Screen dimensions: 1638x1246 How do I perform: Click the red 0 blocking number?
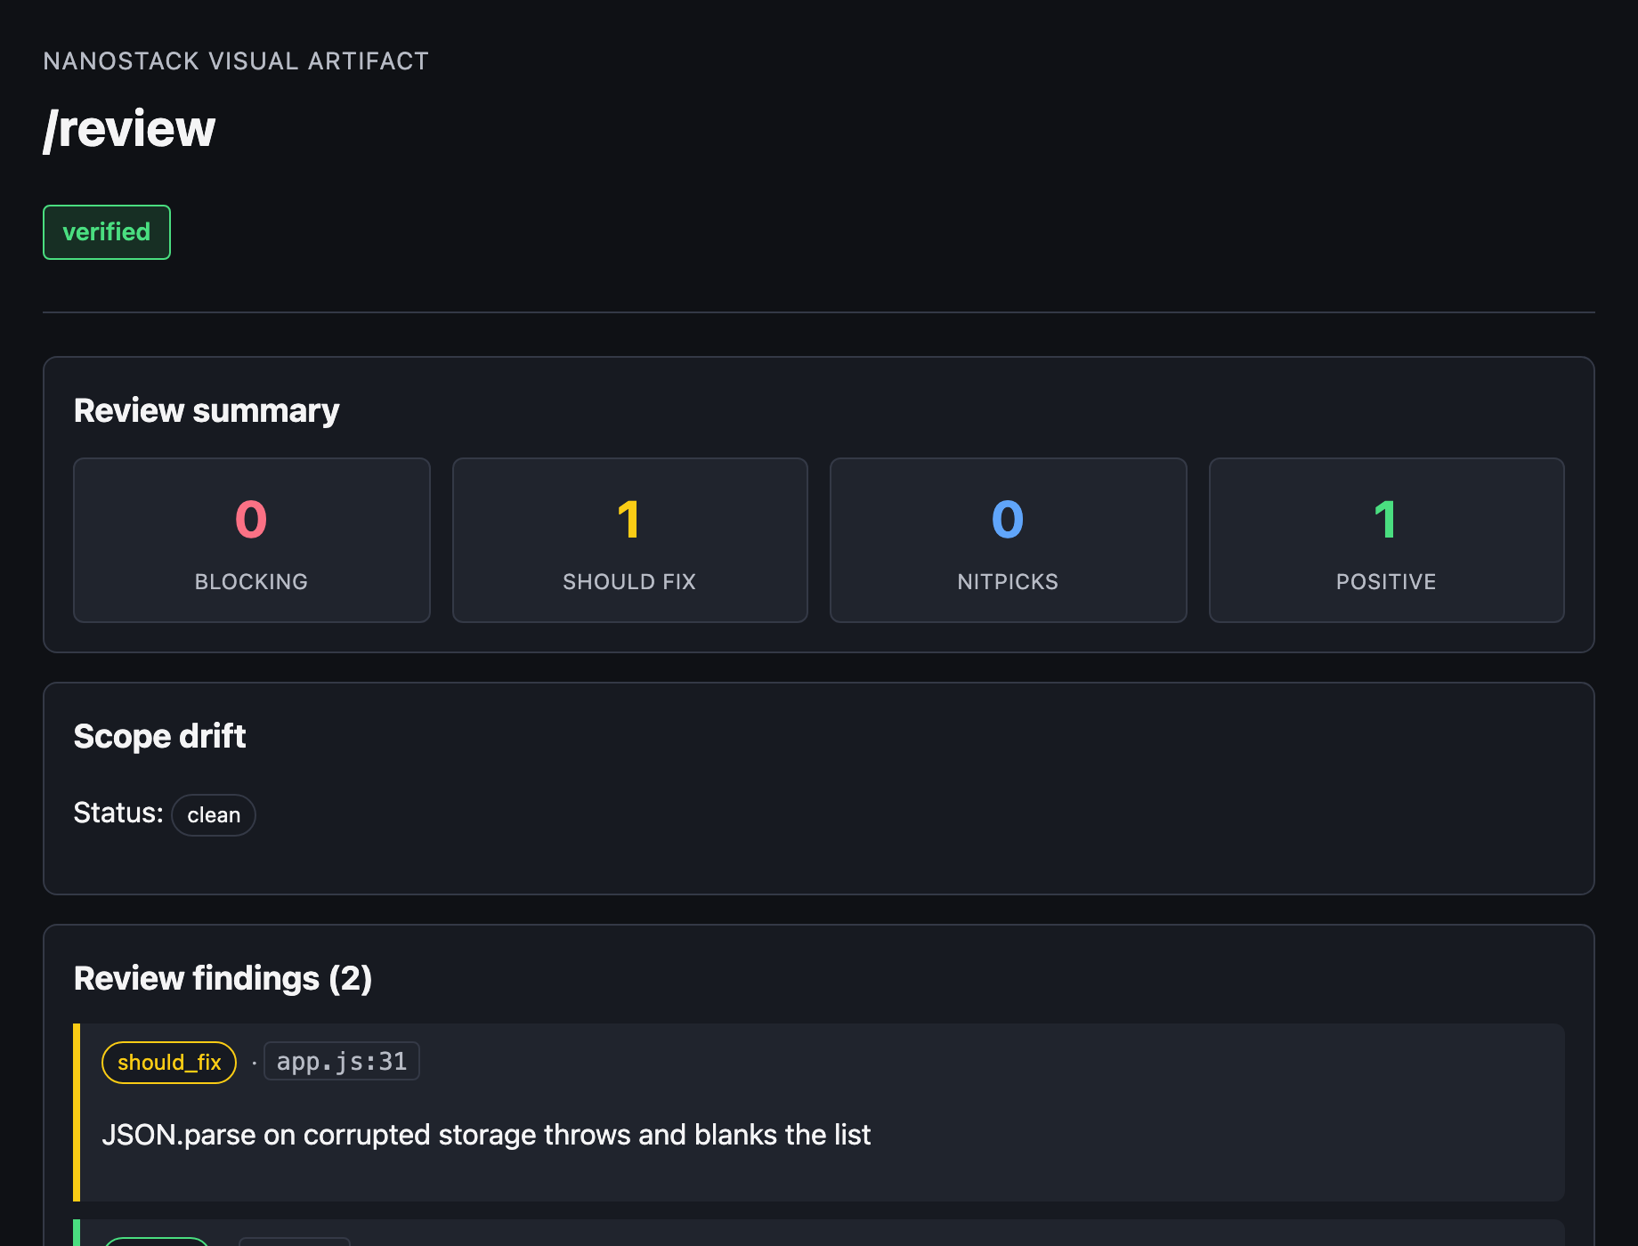point(251,520)
